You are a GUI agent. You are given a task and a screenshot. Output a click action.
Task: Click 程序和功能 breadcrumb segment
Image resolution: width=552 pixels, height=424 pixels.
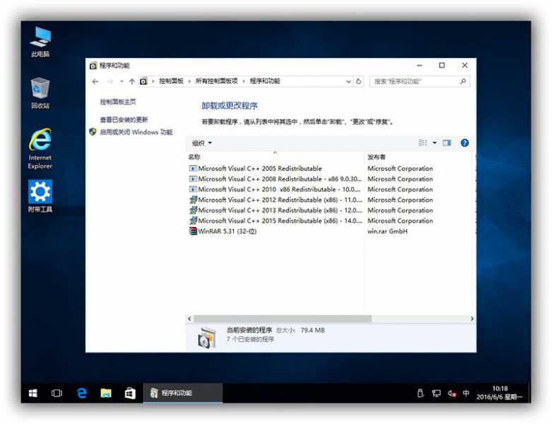pyautogui.click(x=265, y=81)
